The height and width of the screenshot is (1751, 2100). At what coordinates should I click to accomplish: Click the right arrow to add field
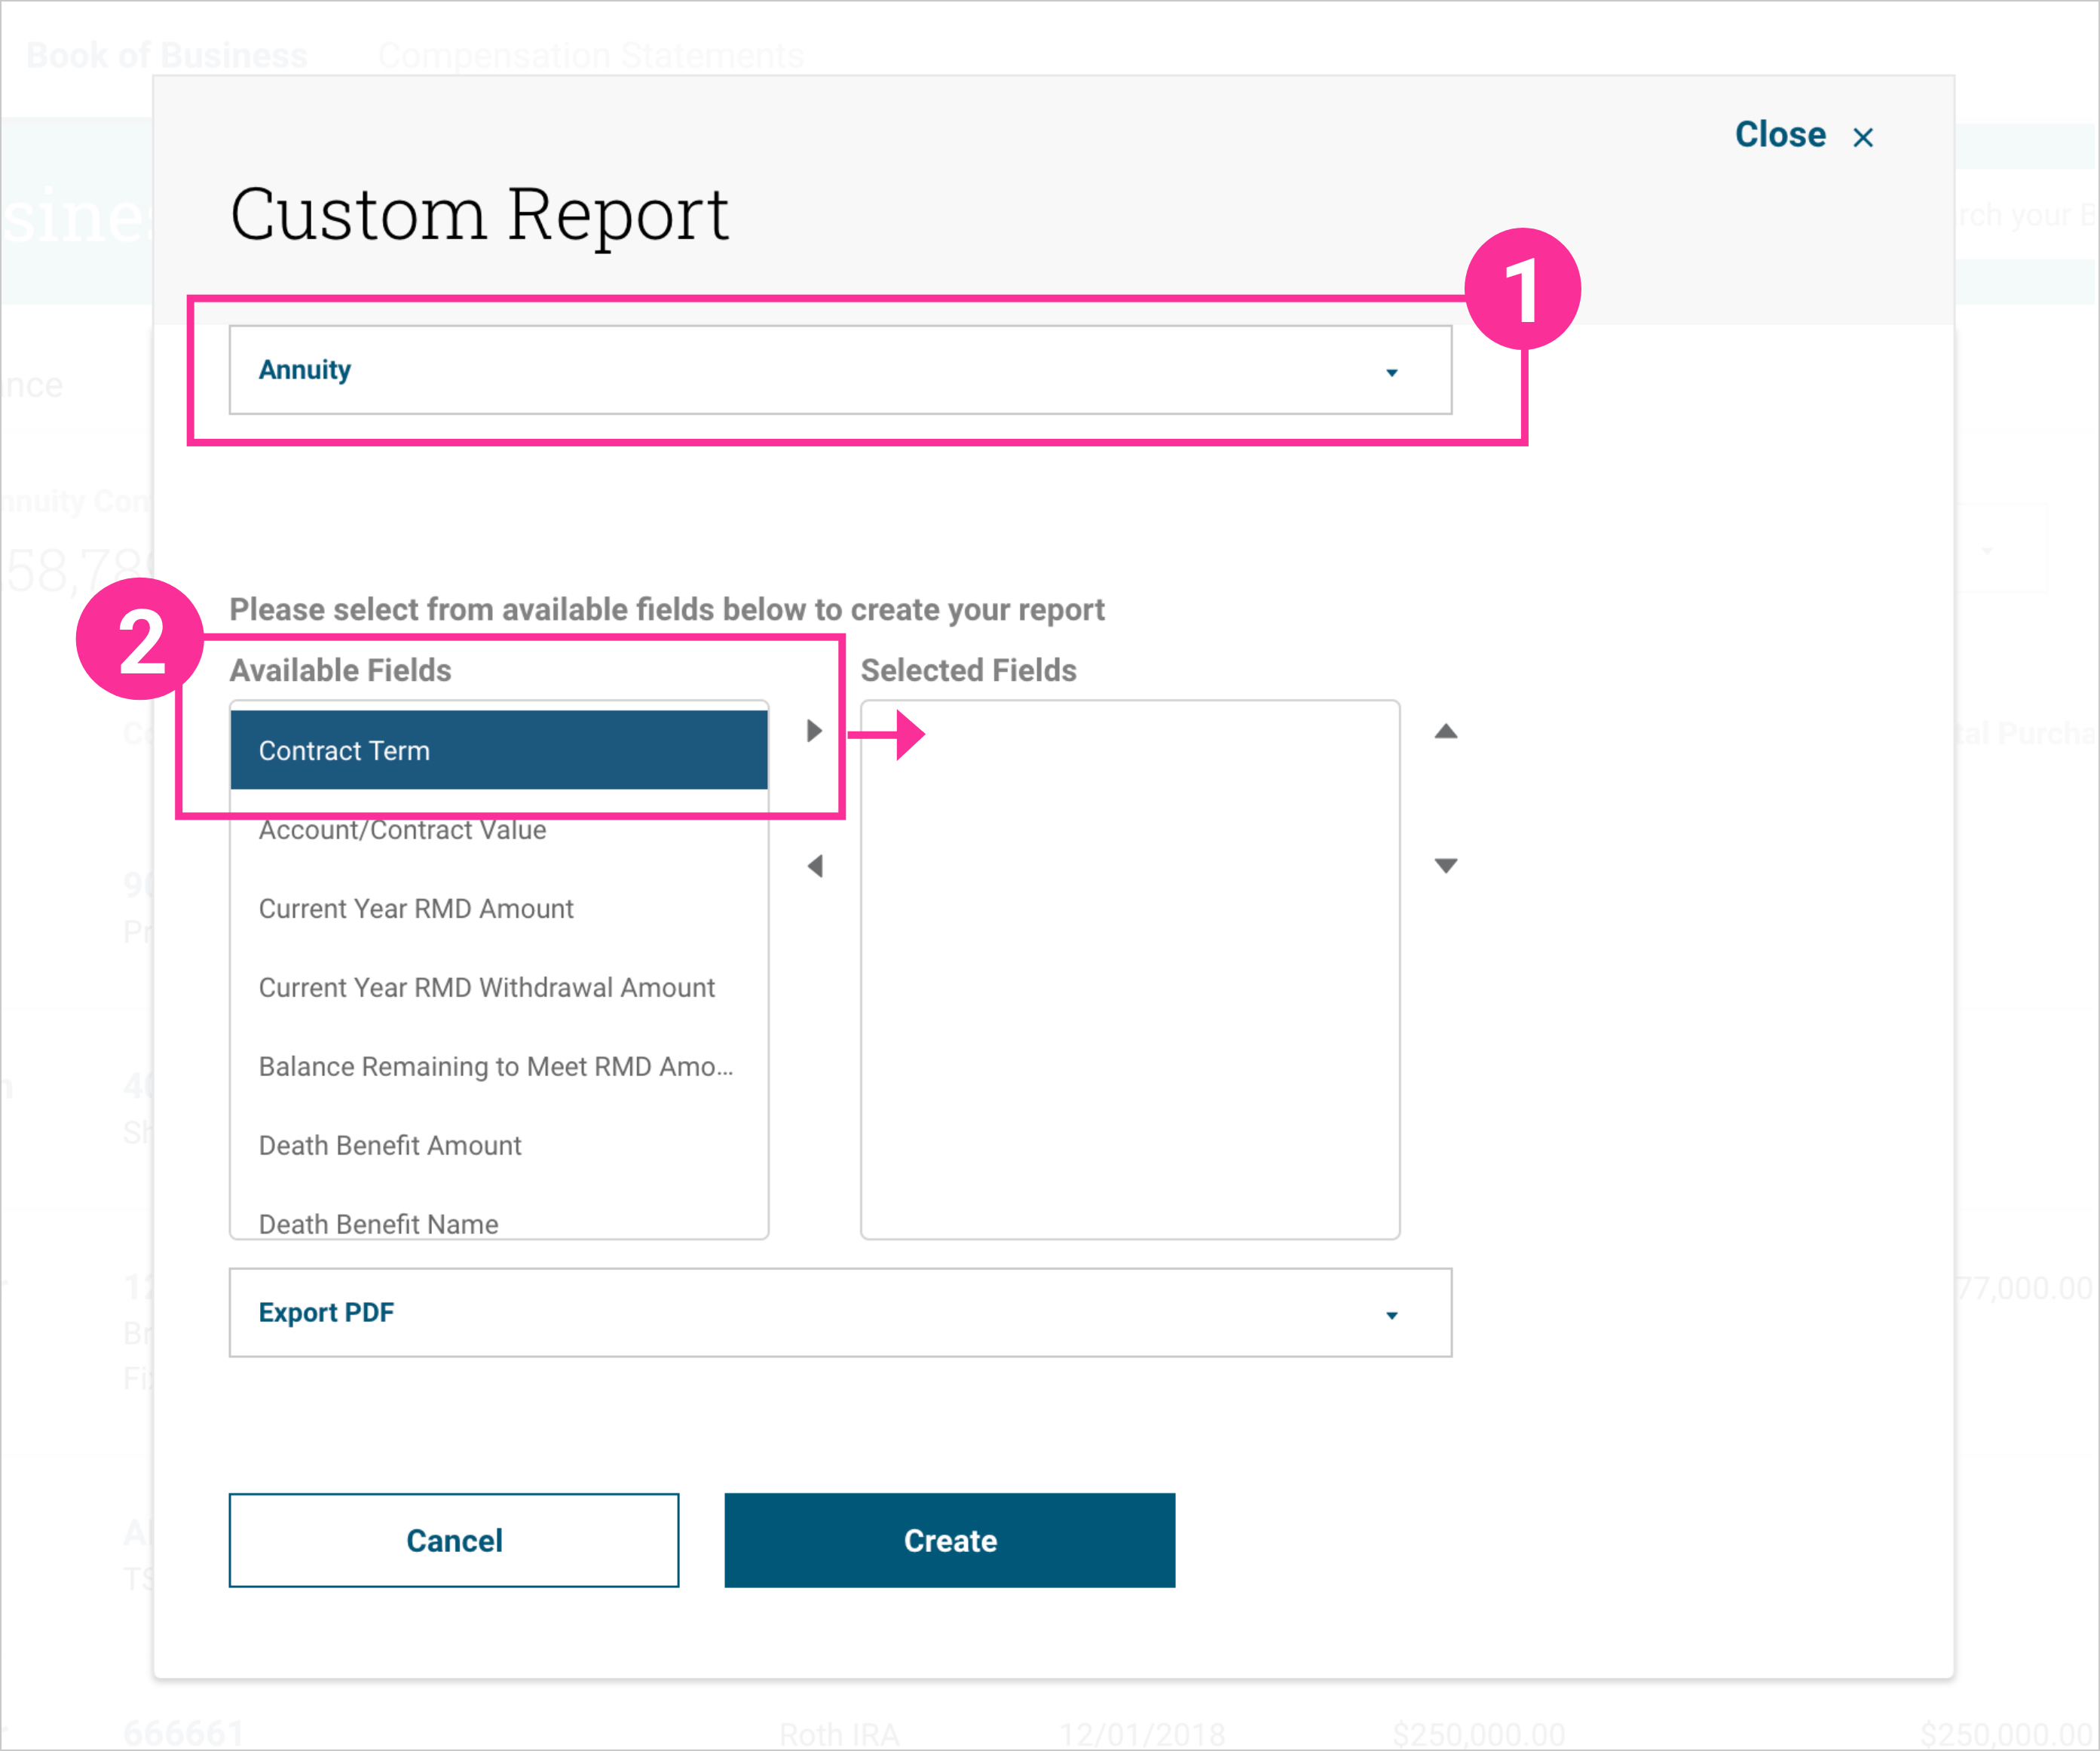[814, 731]
